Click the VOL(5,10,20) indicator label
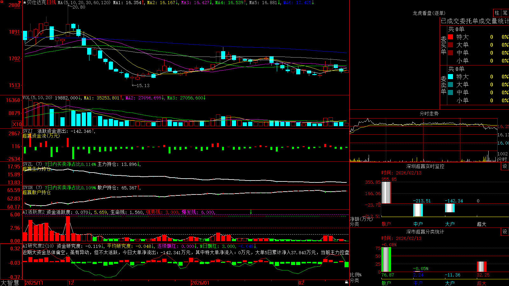 [x=37, y=98]
